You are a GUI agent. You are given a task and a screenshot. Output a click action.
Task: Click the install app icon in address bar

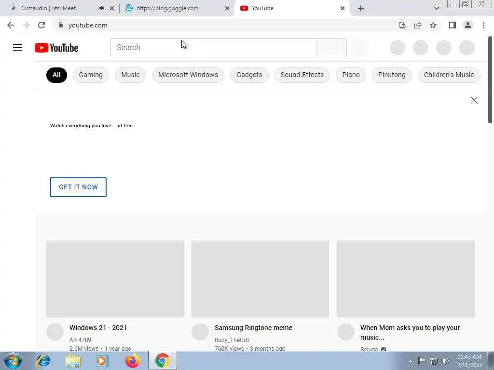pos(402,25)
